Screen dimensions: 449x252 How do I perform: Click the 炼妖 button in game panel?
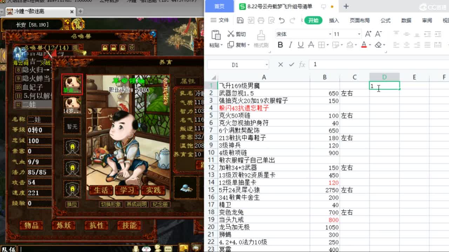[64, 226]
